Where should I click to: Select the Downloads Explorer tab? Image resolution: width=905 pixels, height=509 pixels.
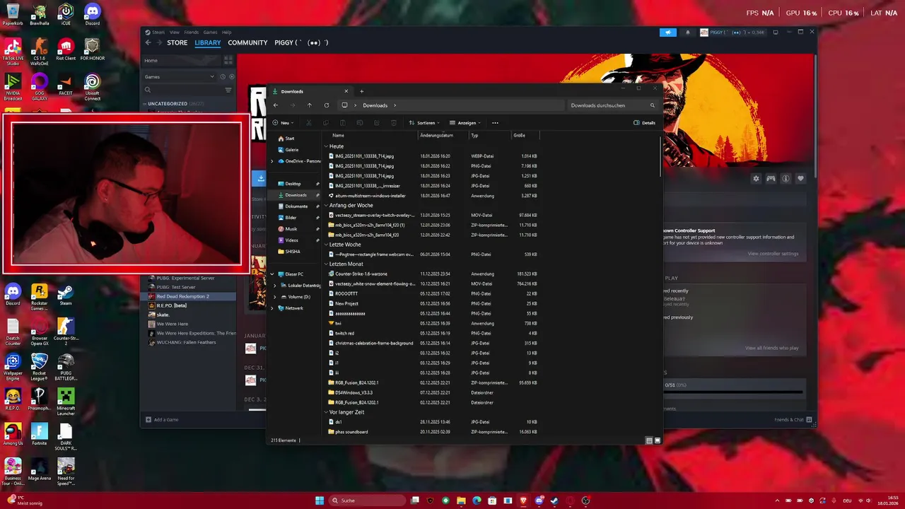(311, 91)
